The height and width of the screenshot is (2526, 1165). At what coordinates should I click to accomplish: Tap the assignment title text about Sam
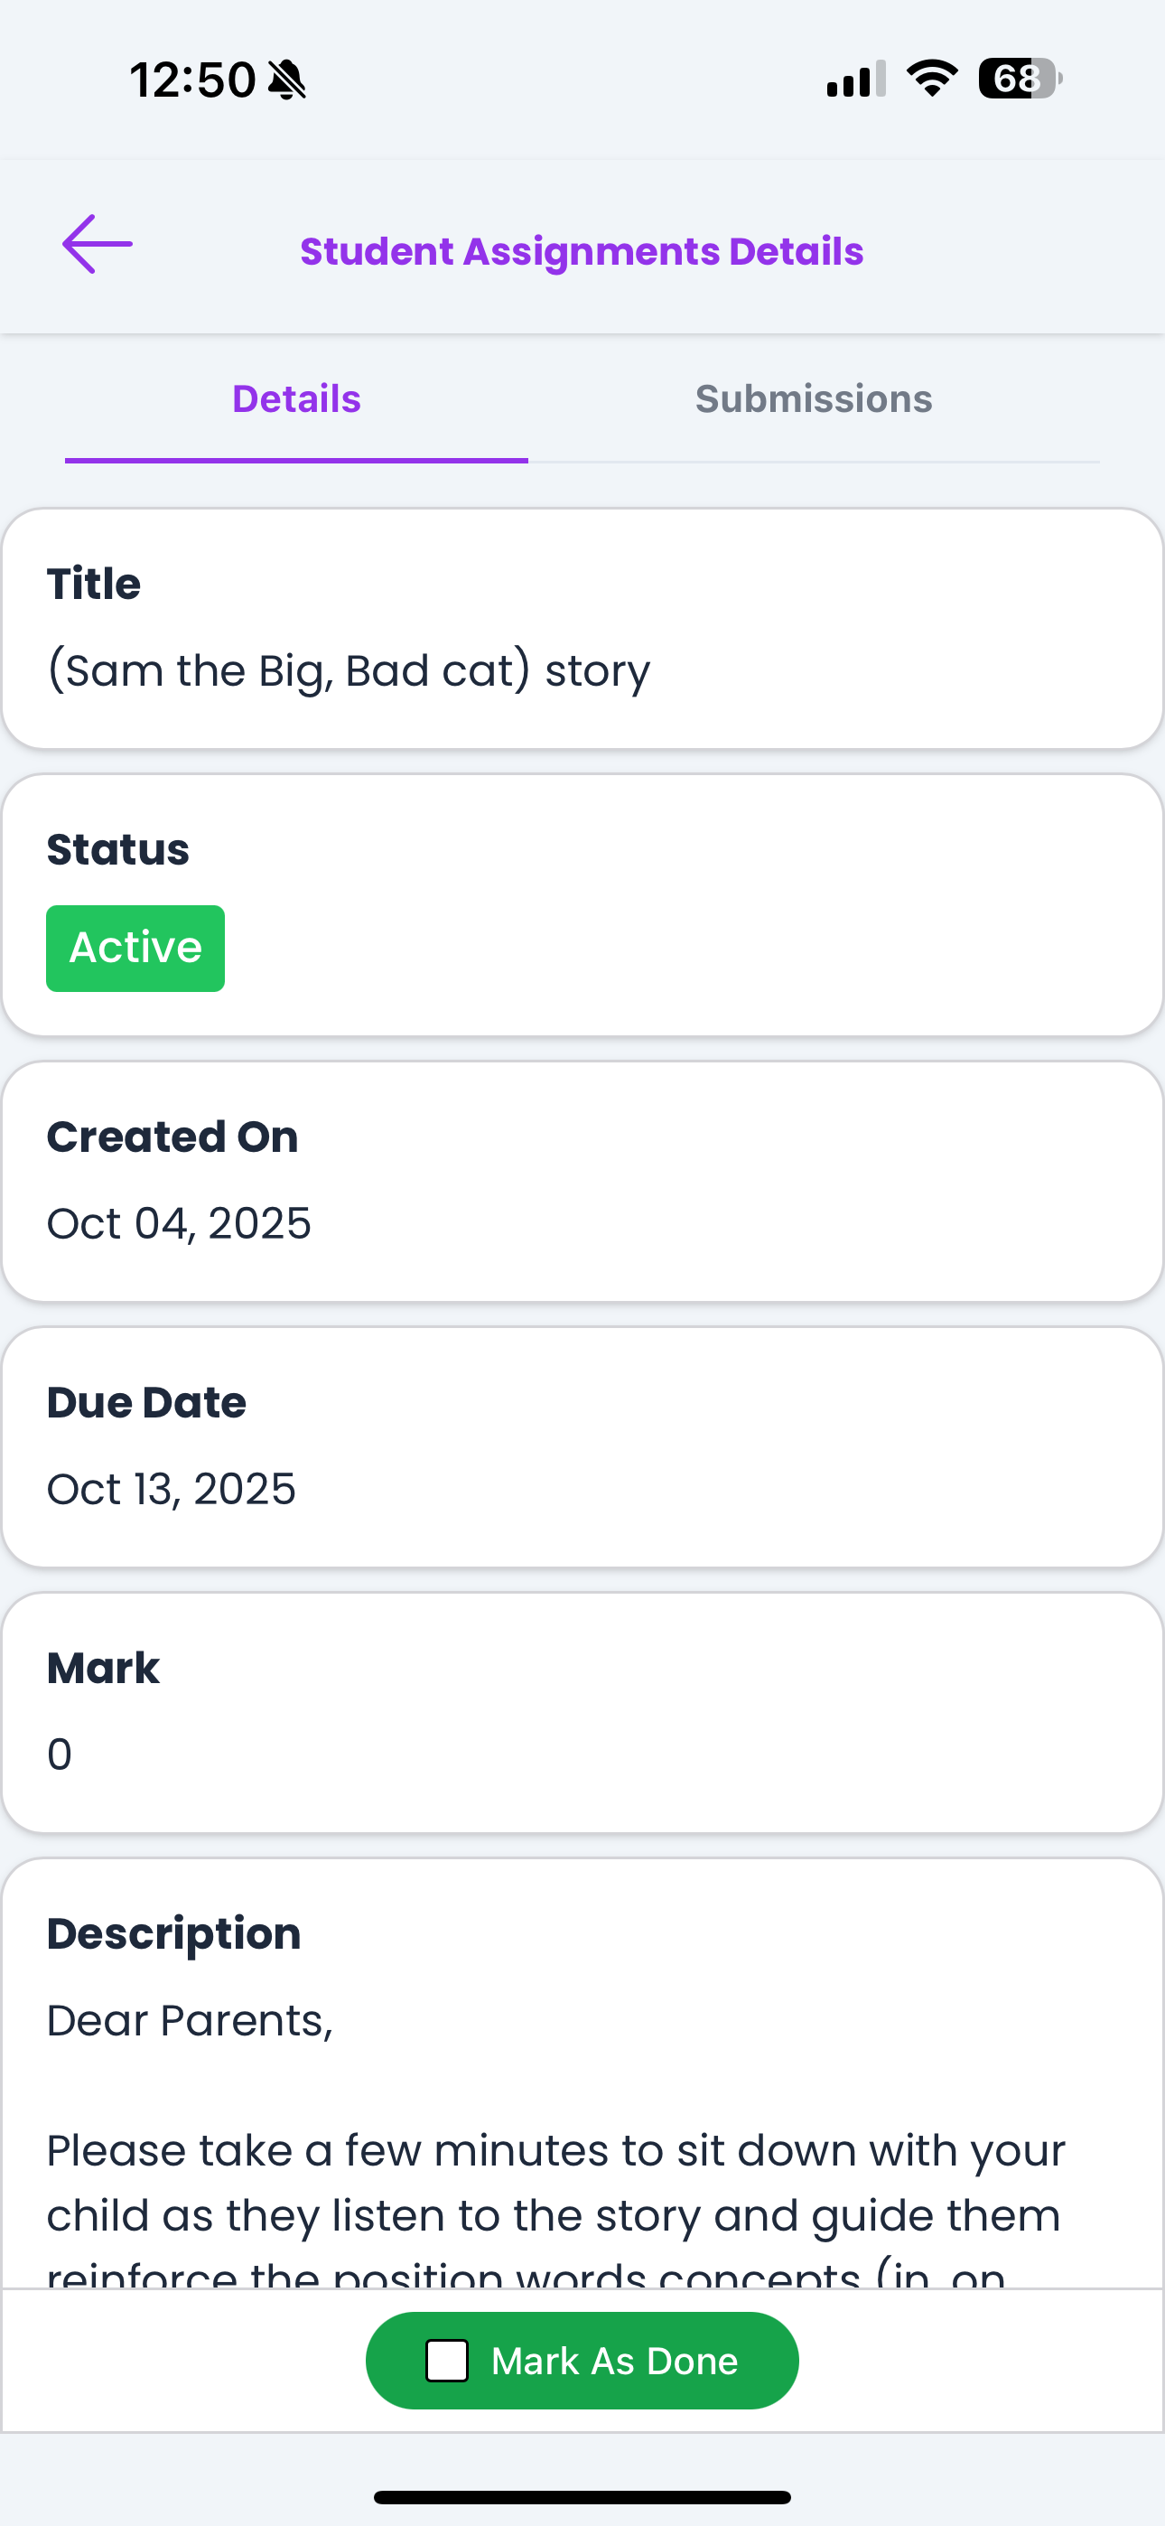tap(348, 672)
